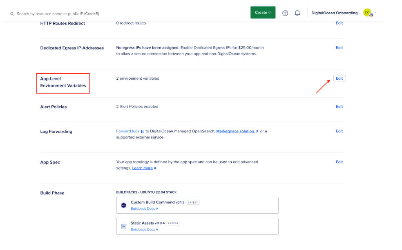Click the DO account avatar
The height and width of the screenshot is (250, 402).
[x=368, y=13]
